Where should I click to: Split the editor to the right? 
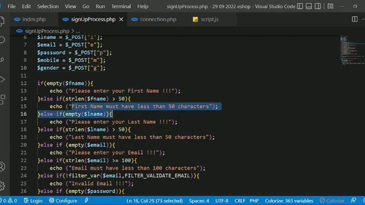pyautogui.click(x=355, y=19)
